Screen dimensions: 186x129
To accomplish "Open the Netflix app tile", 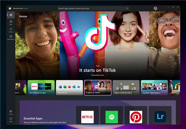I will pos(87,117).
